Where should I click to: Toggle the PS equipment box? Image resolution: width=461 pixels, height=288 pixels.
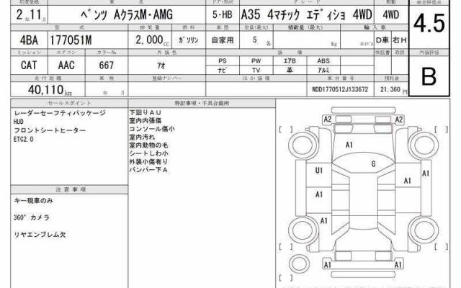pos(223,61)
